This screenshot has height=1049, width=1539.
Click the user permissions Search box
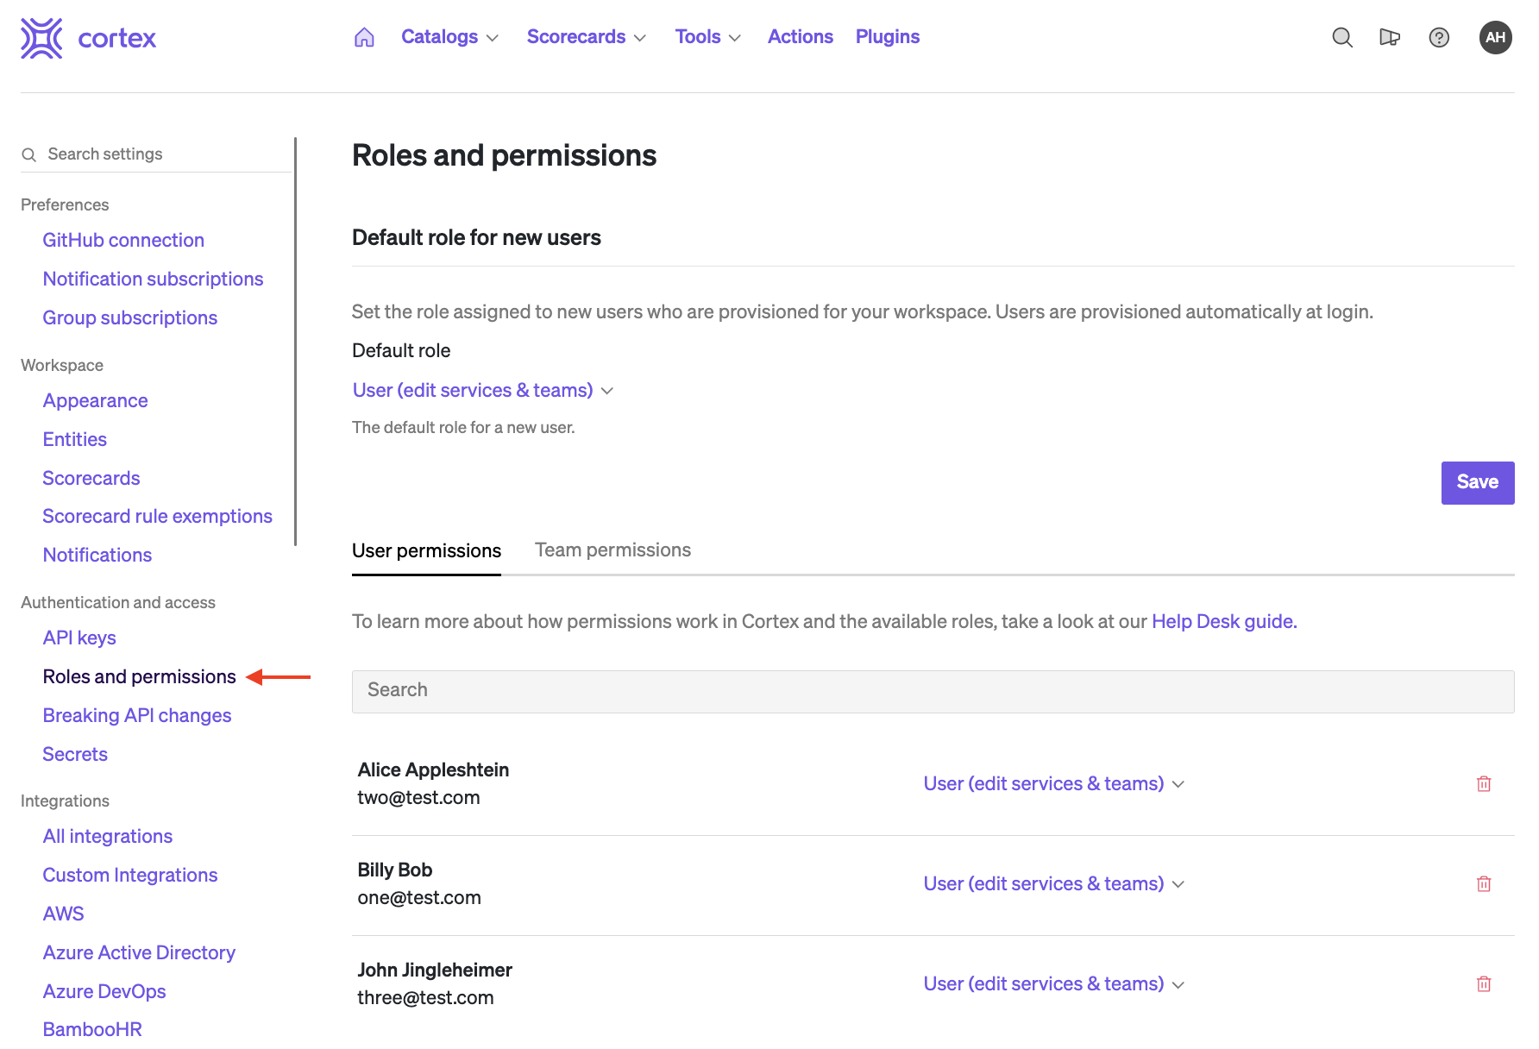coord(933,691)
